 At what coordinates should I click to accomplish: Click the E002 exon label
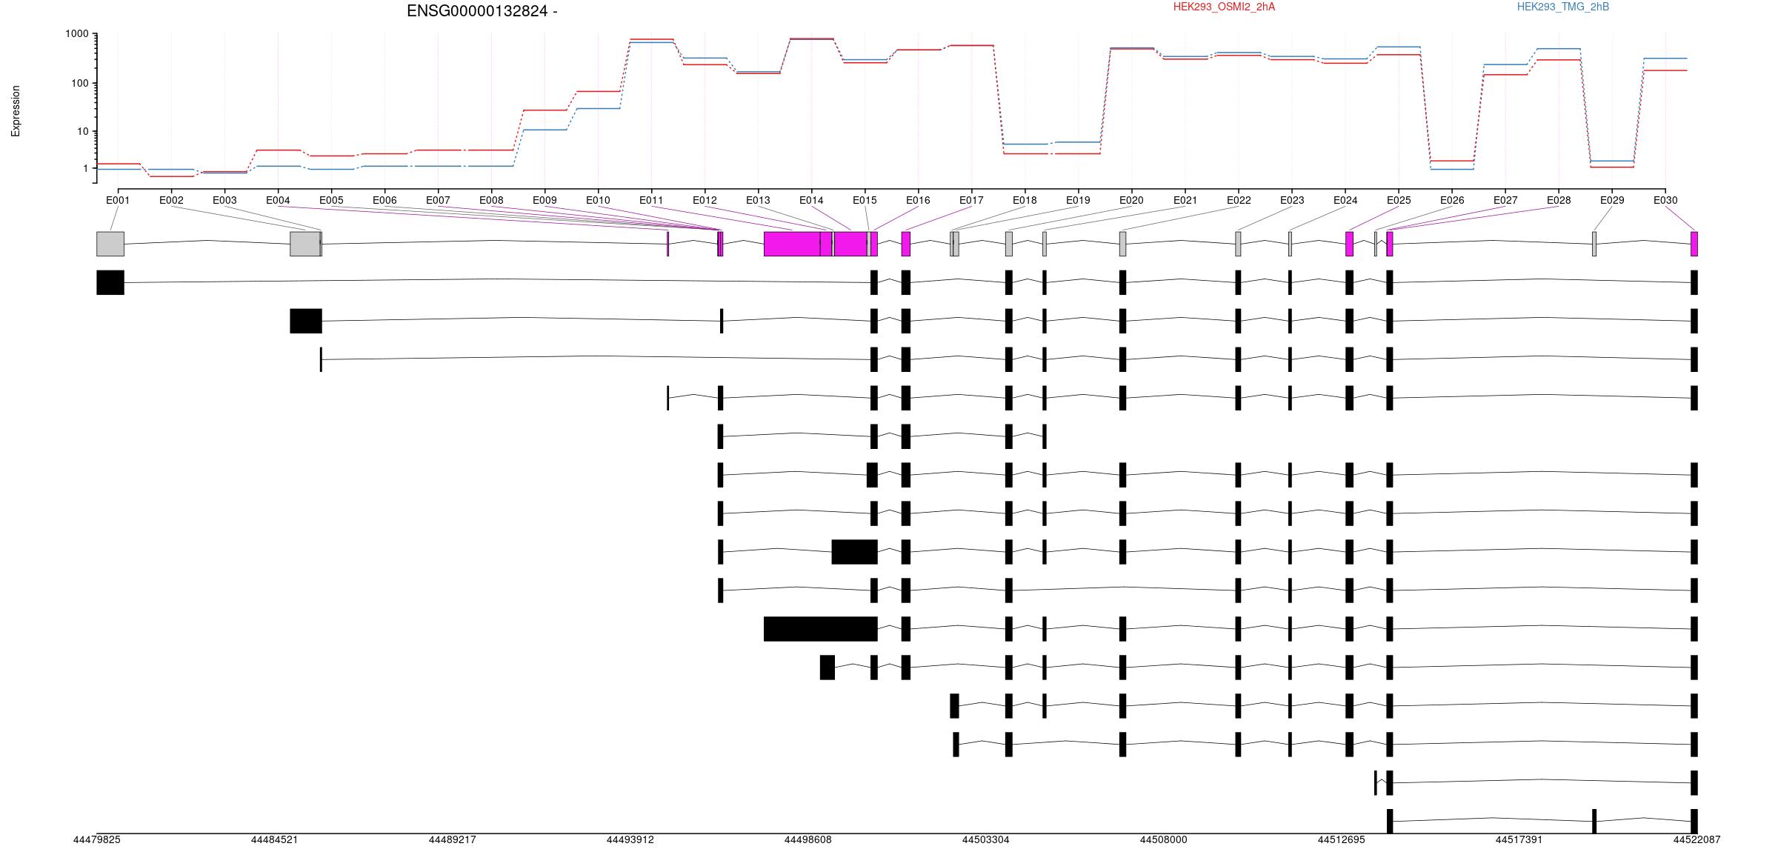pyautogui.click(x=171, y=200)
